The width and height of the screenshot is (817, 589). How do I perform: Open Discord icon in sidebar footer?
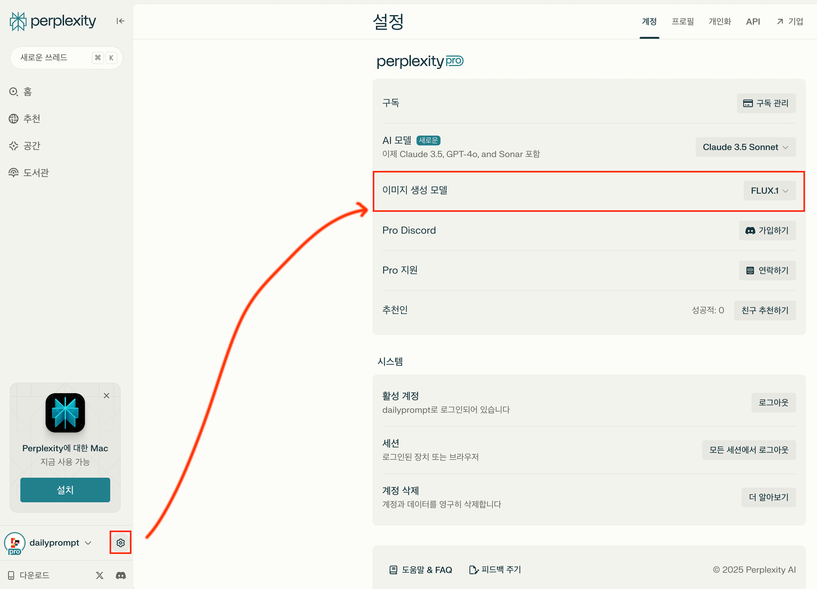coord(121,575)
